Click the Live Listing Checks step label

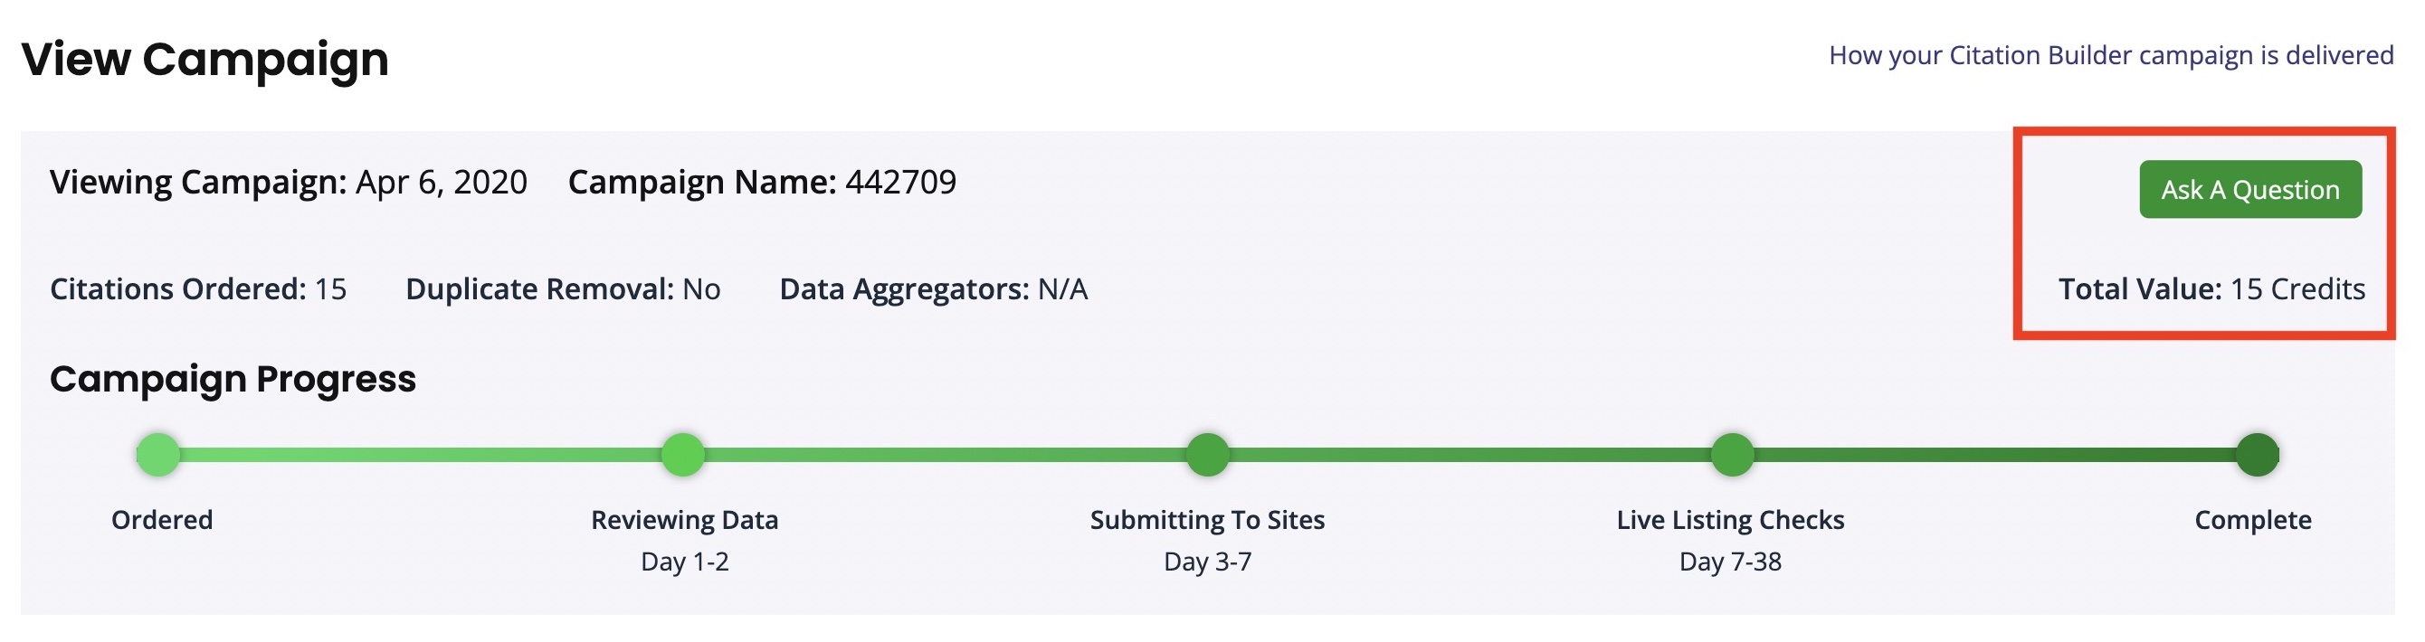[1730, 520]
